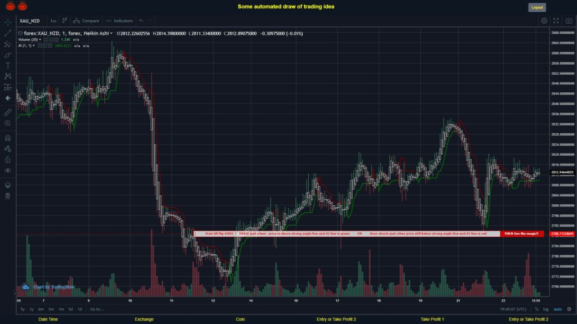
Task: Click the red THEN See the magic label
Action: click(521, 233)
